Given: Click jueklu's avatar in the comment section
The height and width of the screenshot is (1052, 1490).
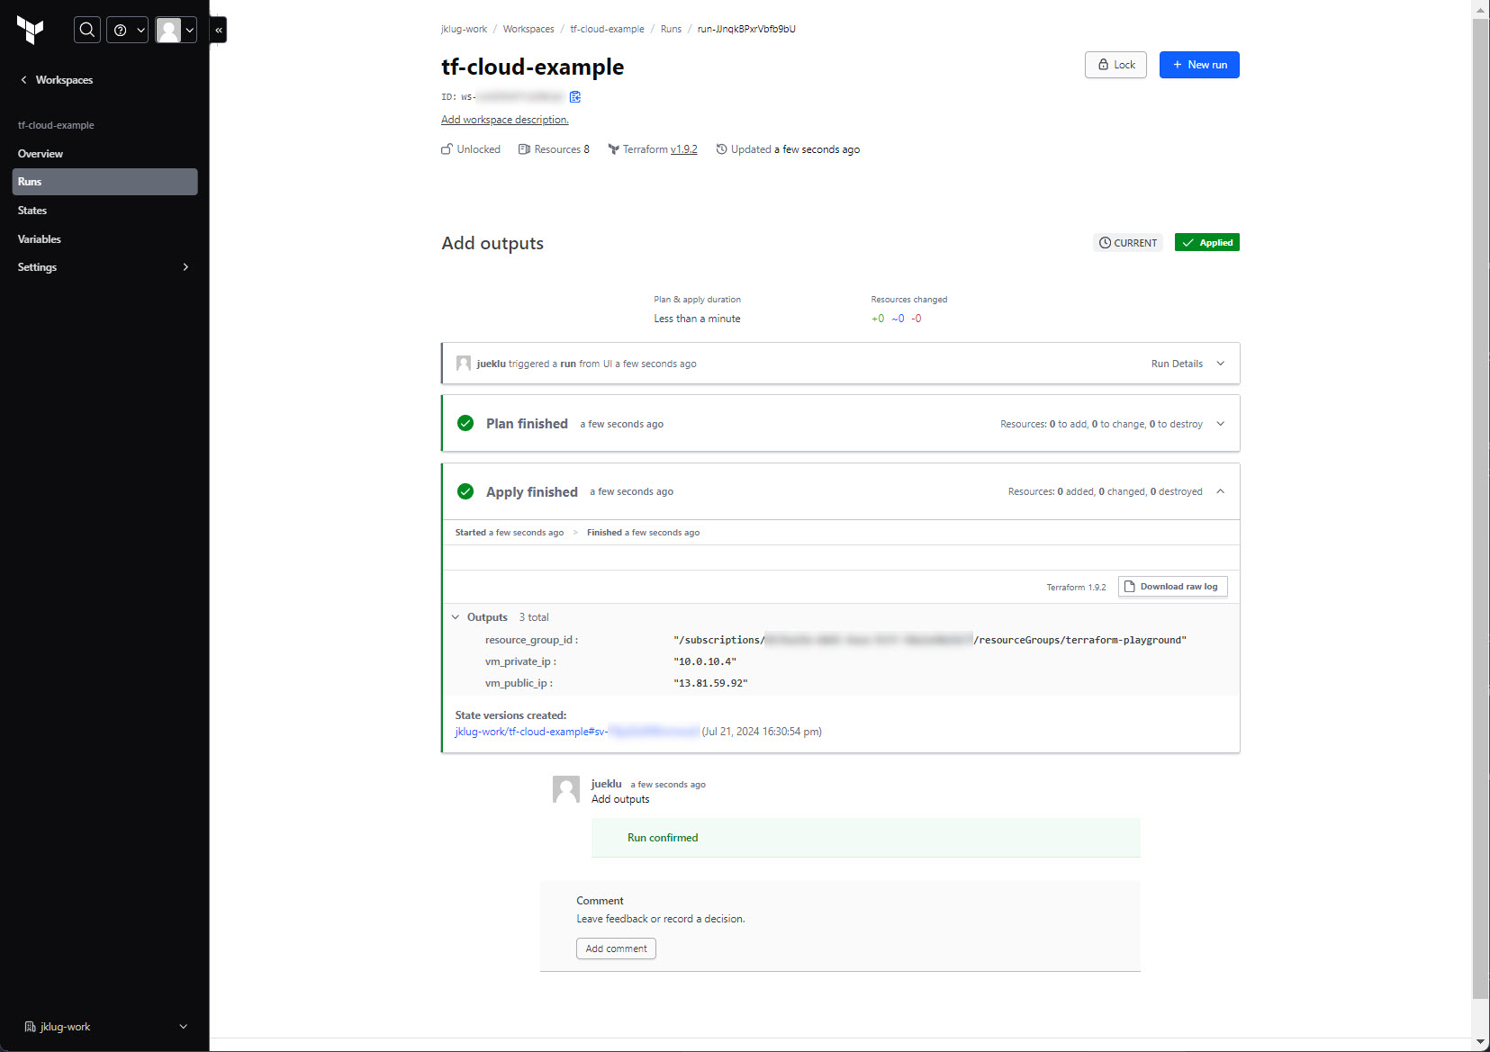Looking at the screenshot, I should pyautogui.click(x=565, y=789).
